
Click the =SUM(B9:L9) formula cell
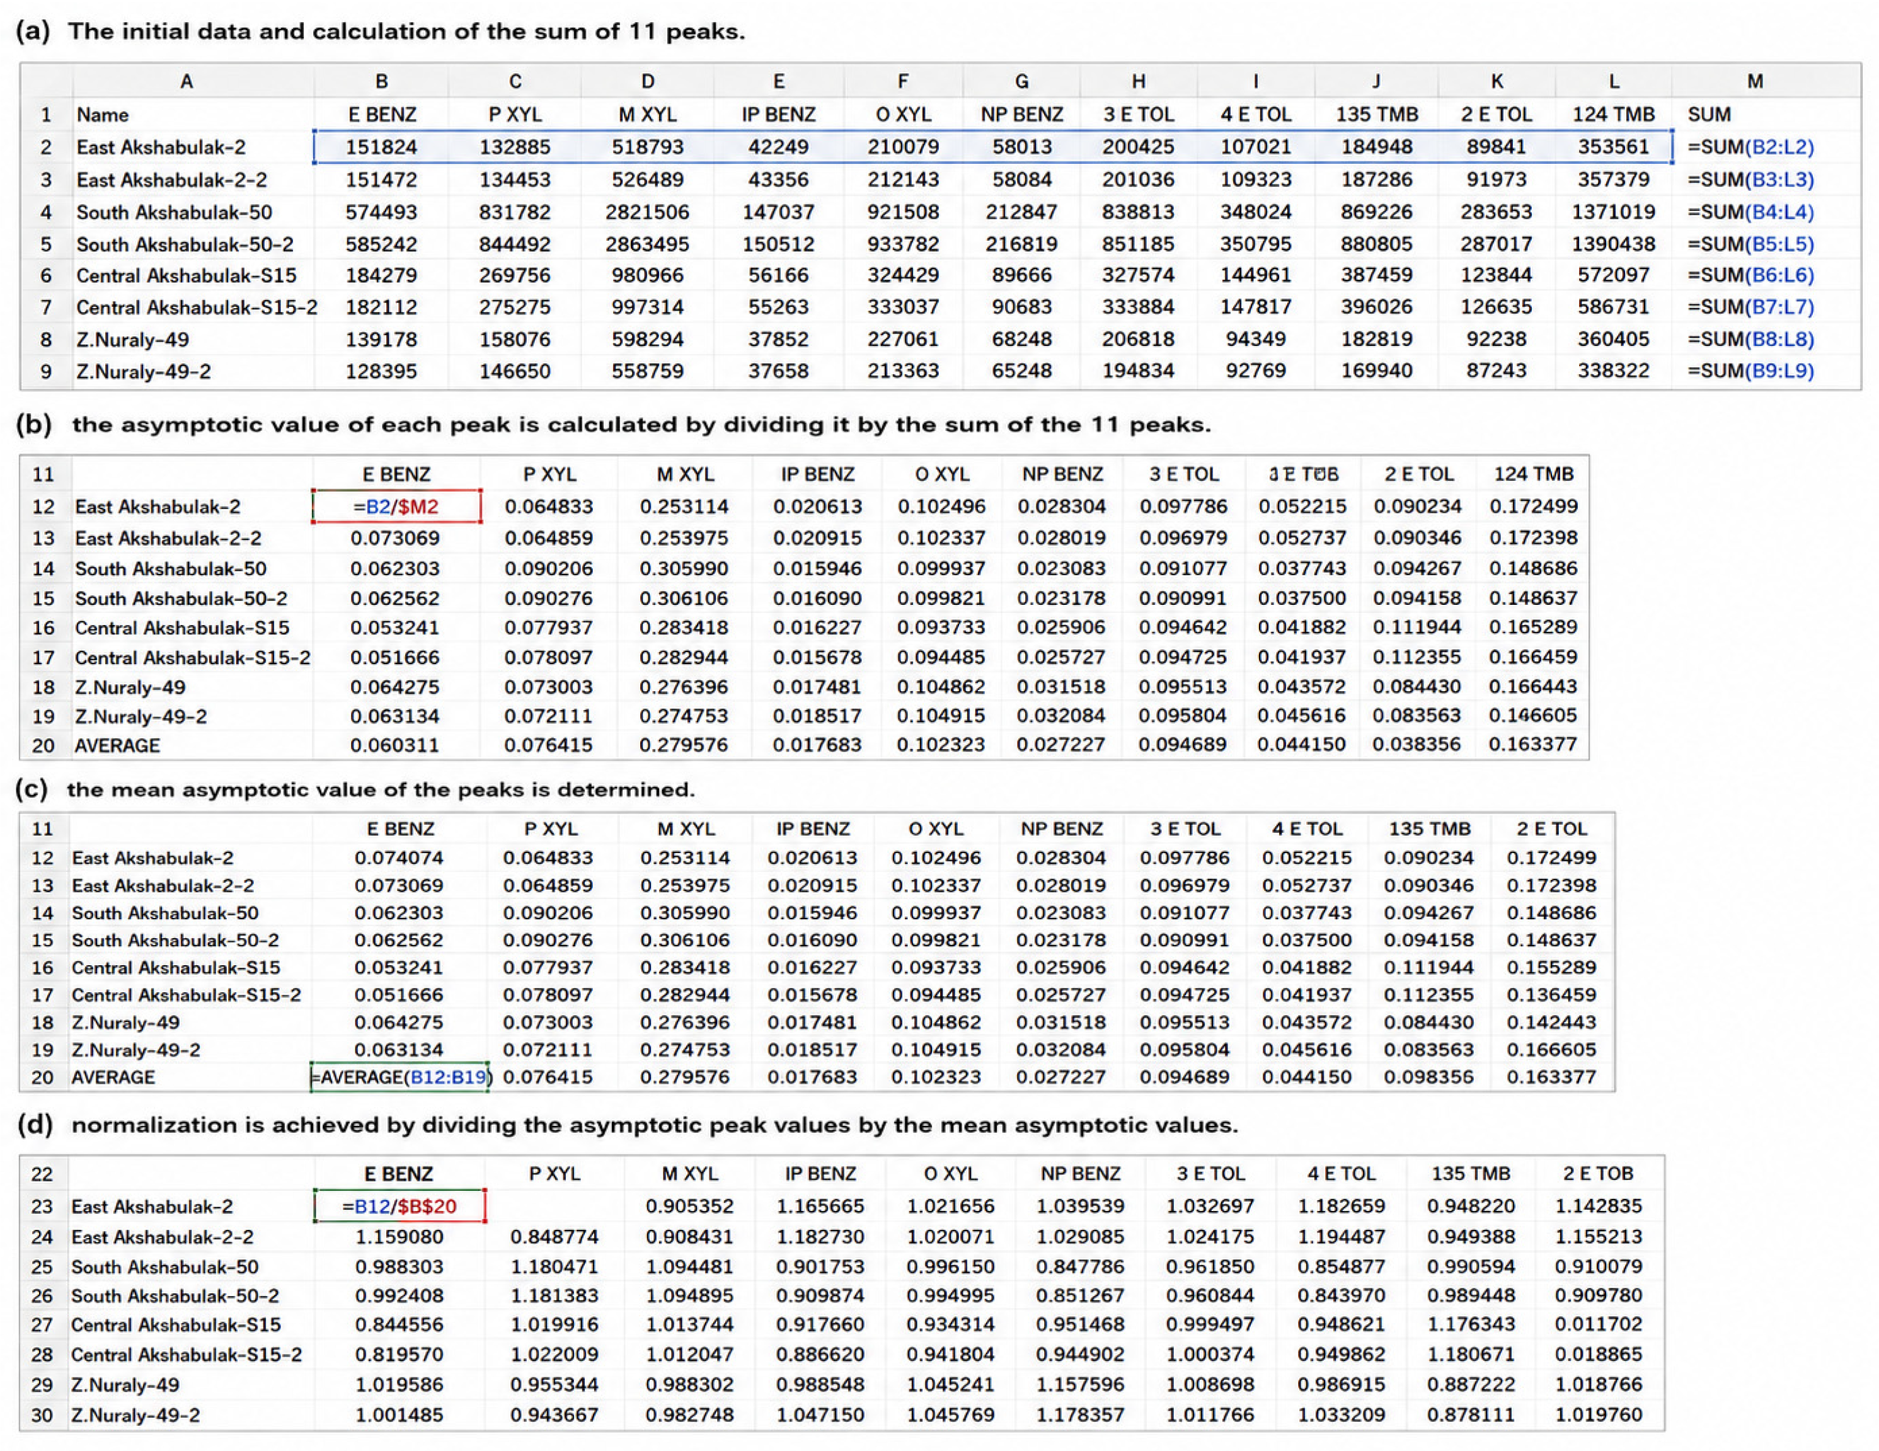[x=1751, y=372]
